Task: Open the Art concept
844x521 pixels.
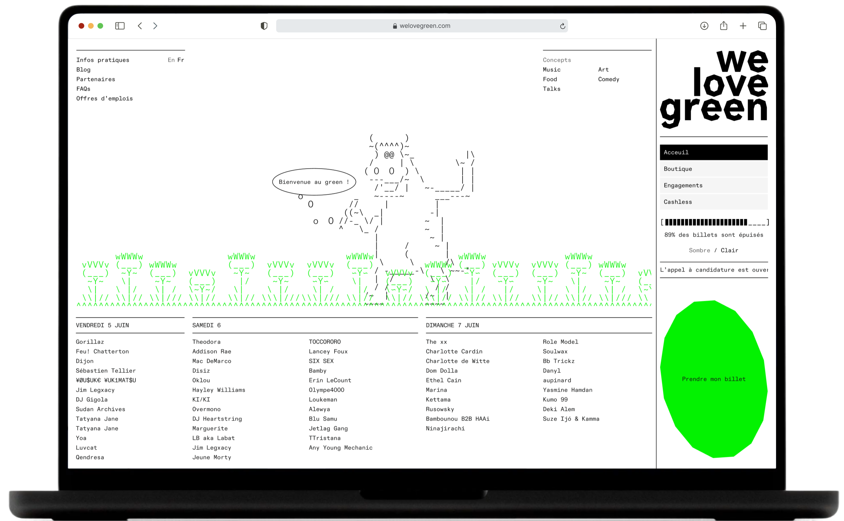Action: tap(603, 70)
